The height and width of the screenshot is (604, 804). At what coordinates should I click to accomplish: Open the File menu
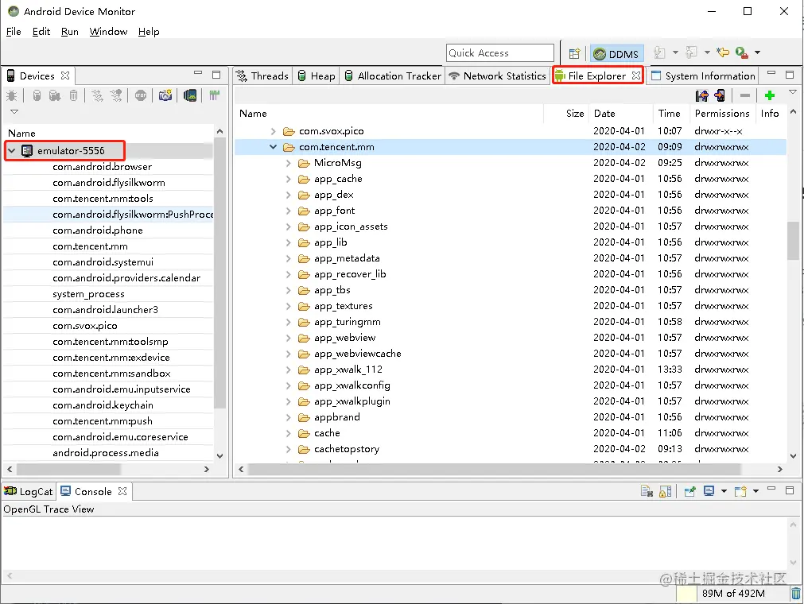click(14, 32)
